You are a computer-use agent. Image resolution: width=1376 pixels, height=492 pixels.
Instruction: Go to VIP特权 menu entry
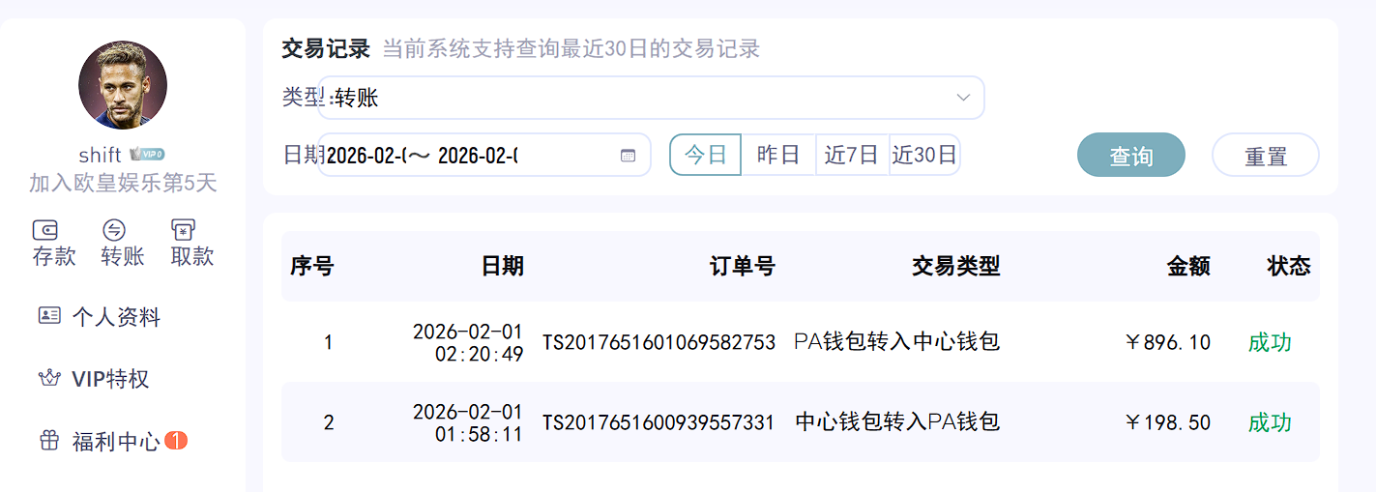pos(110,379)
